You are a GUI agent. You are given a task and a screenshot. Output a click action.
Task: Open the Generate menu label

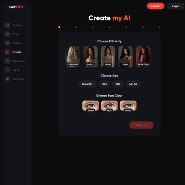[18, 61]
